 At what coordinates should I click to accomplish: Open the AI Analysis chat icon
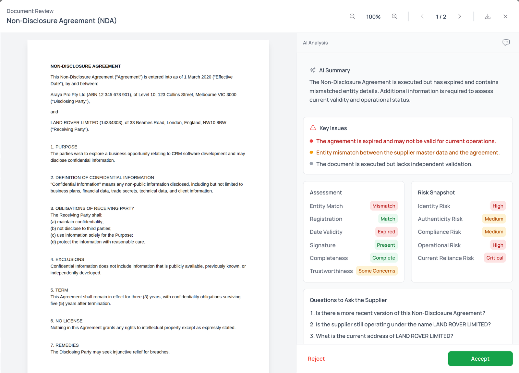coord(506,43)
